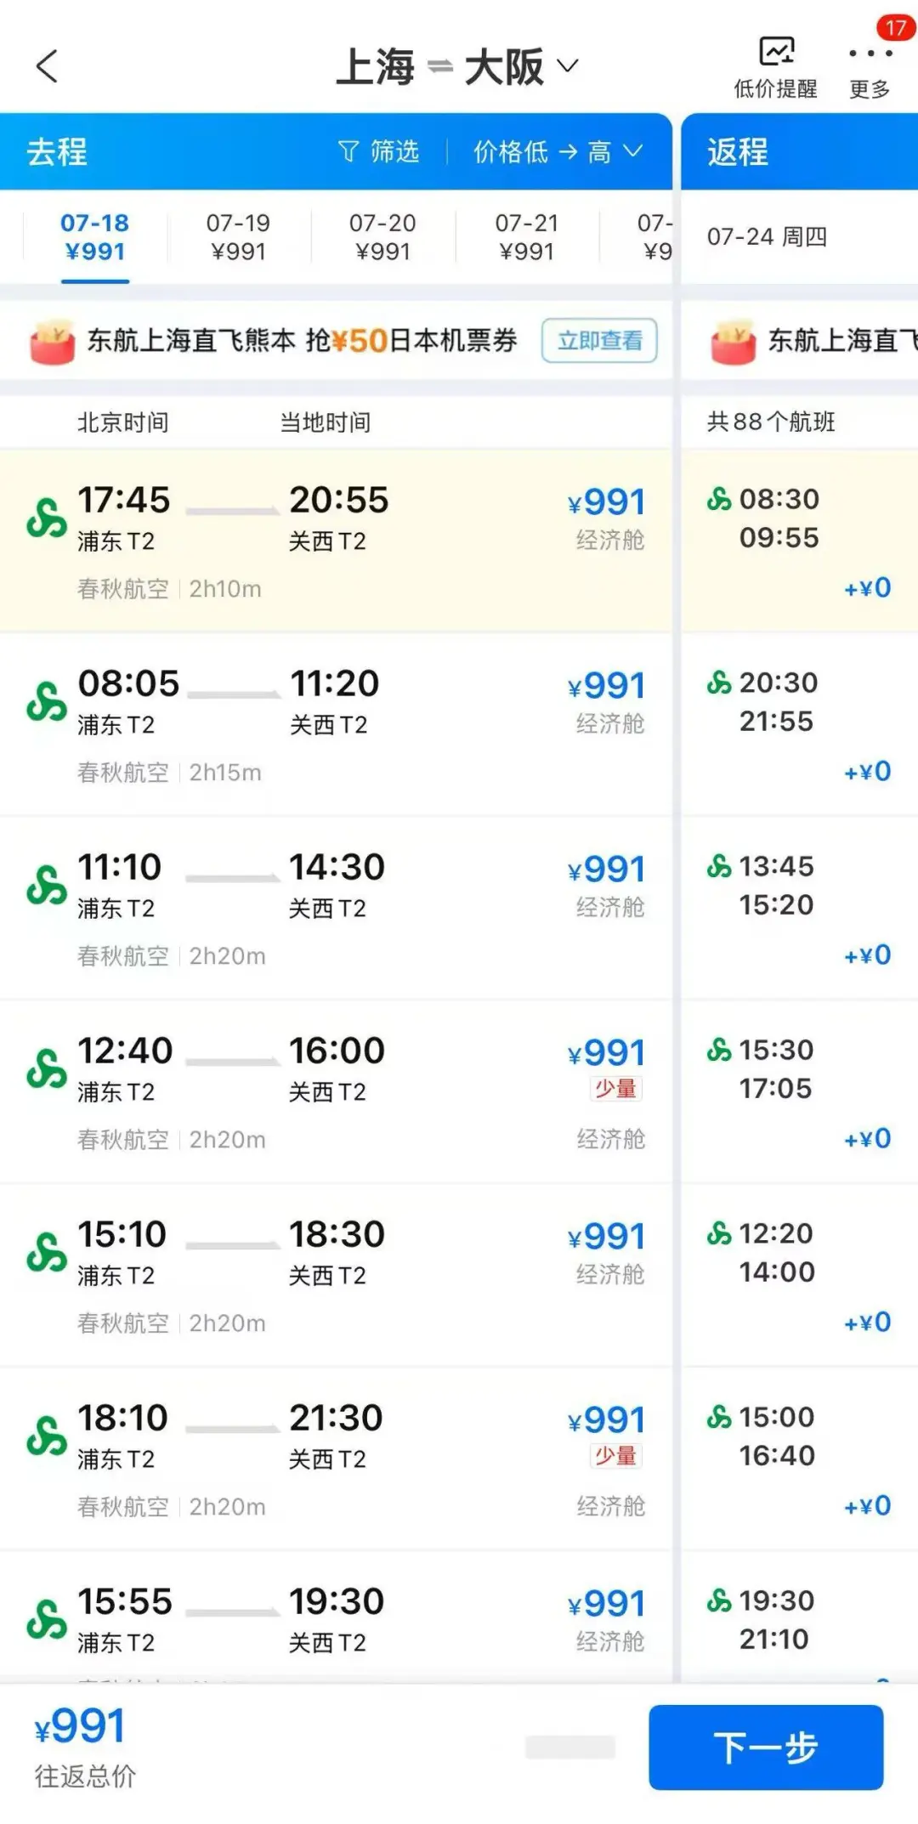Tap the back arrow icon

[47, 66]
